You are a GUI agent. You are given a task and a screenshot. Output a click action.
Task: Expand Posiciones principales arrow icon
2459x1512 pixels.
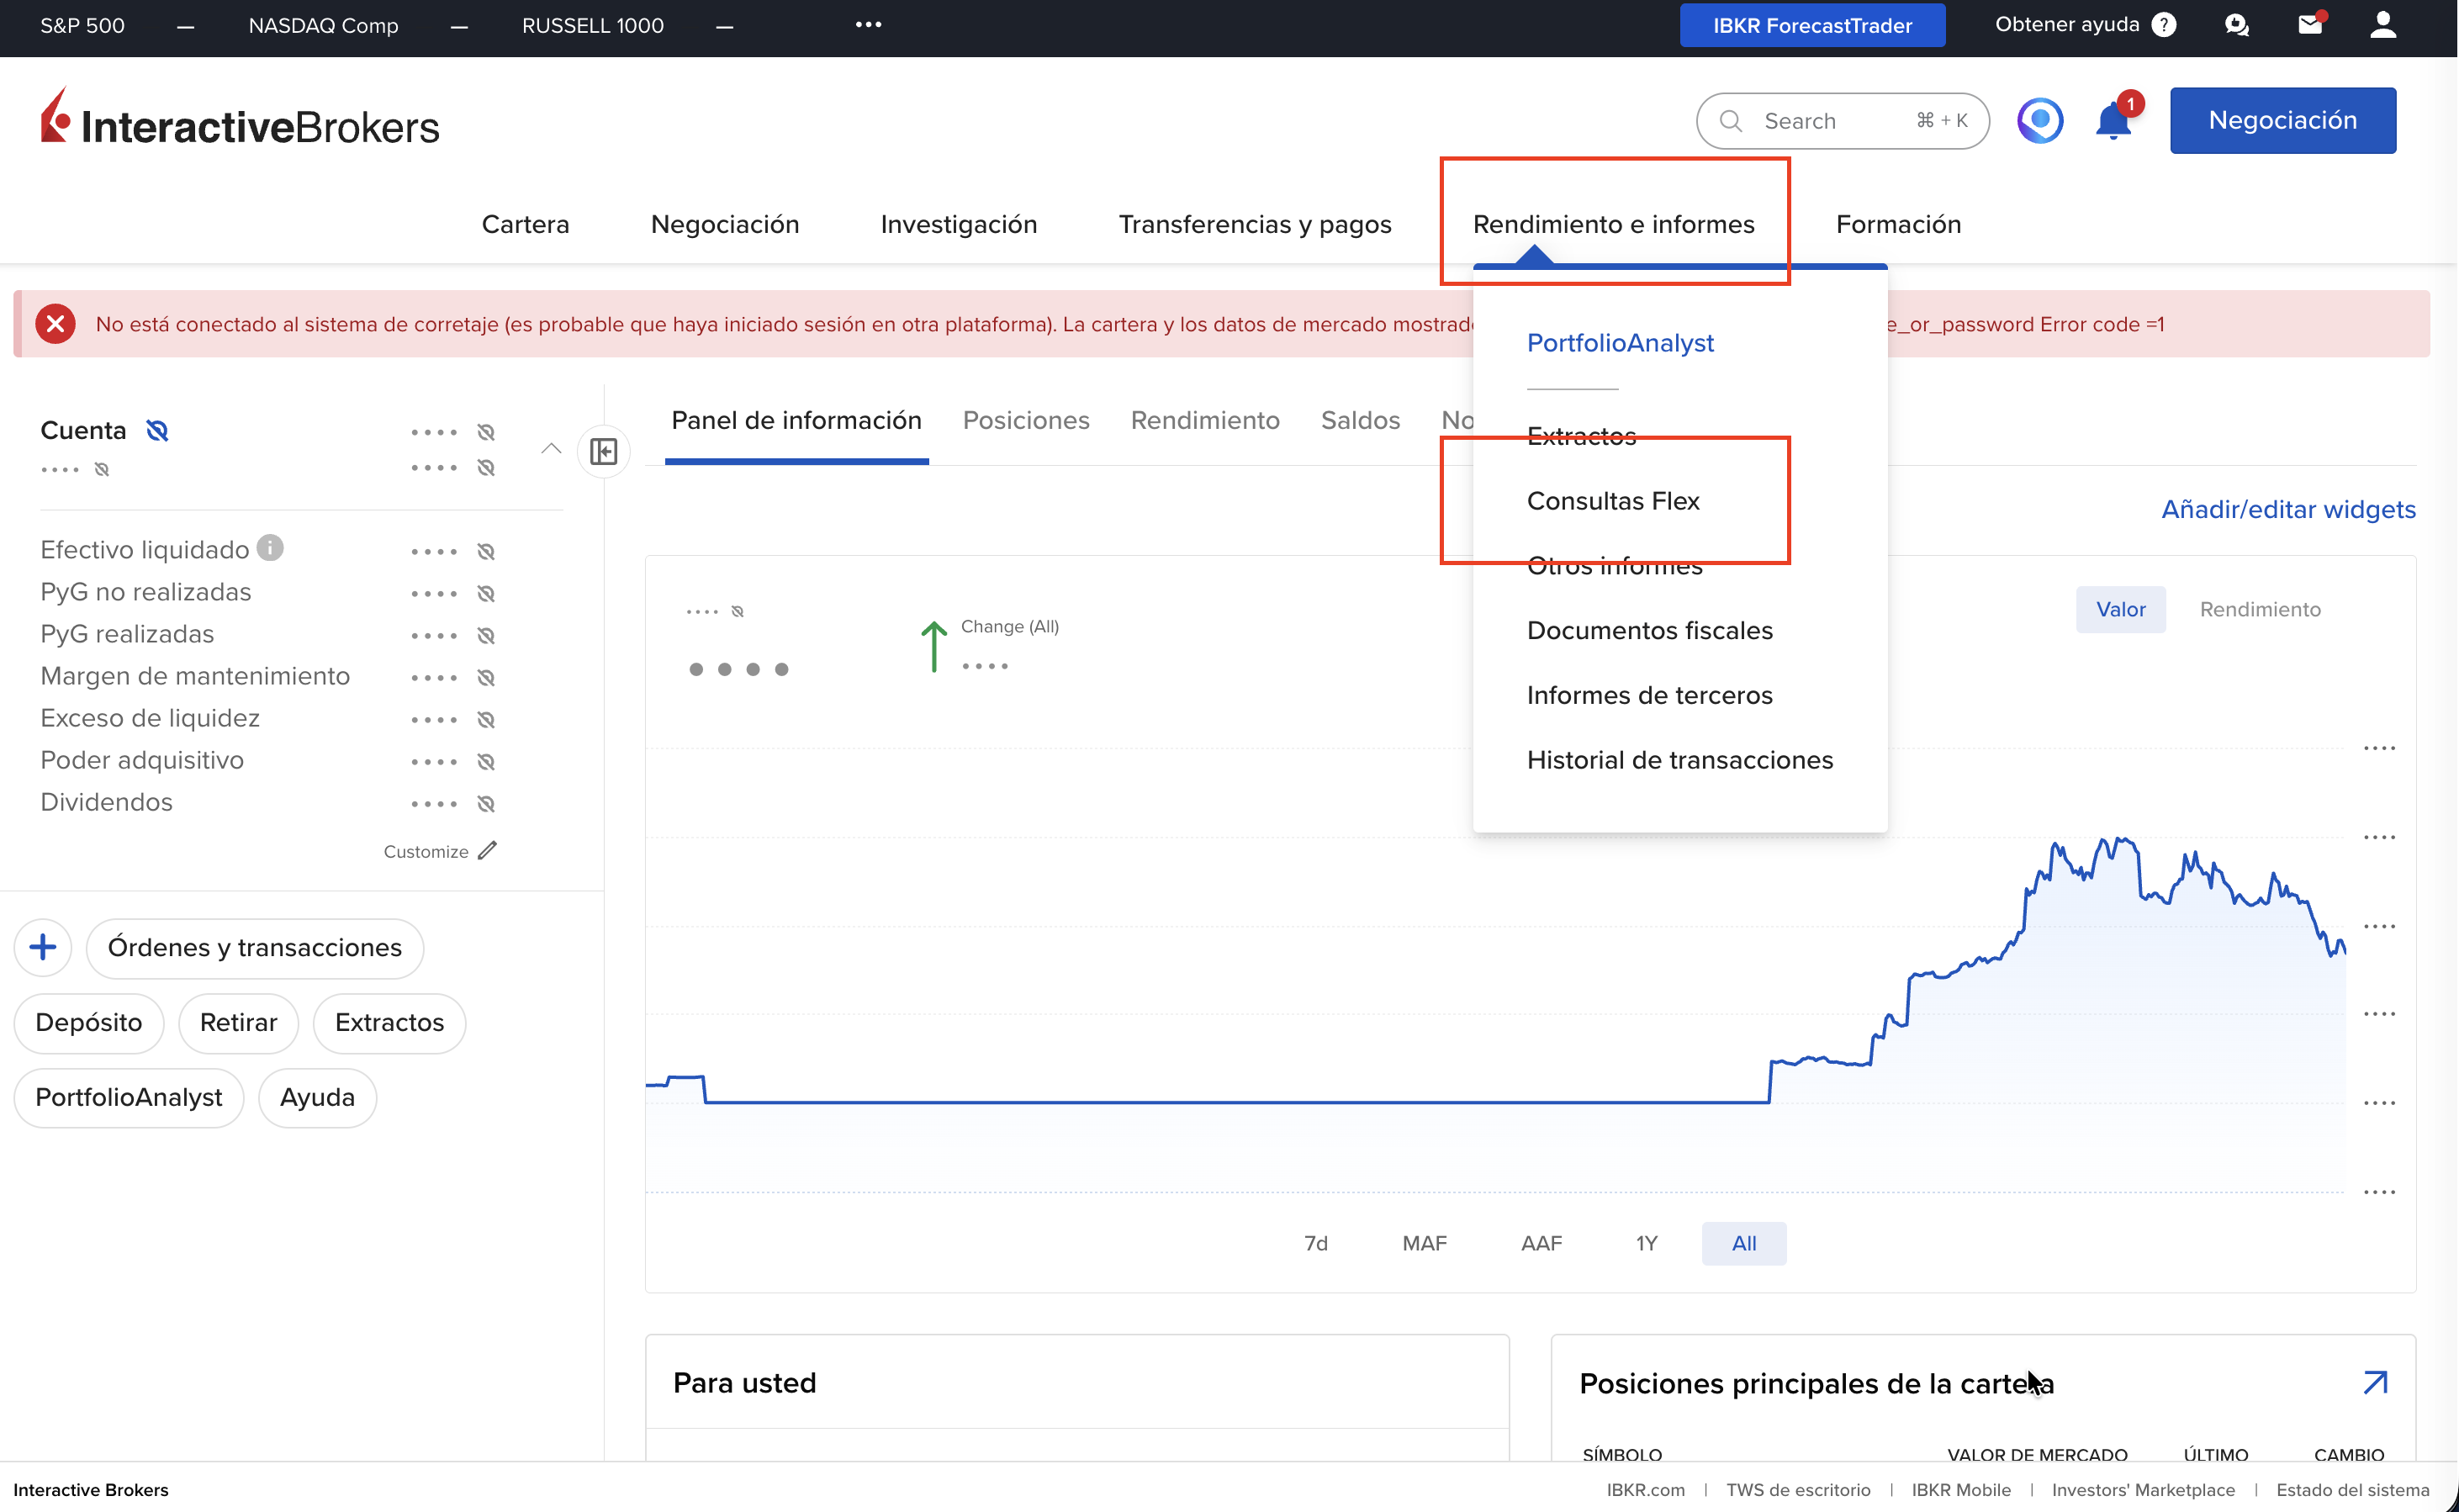(x=2375, y=1383)
